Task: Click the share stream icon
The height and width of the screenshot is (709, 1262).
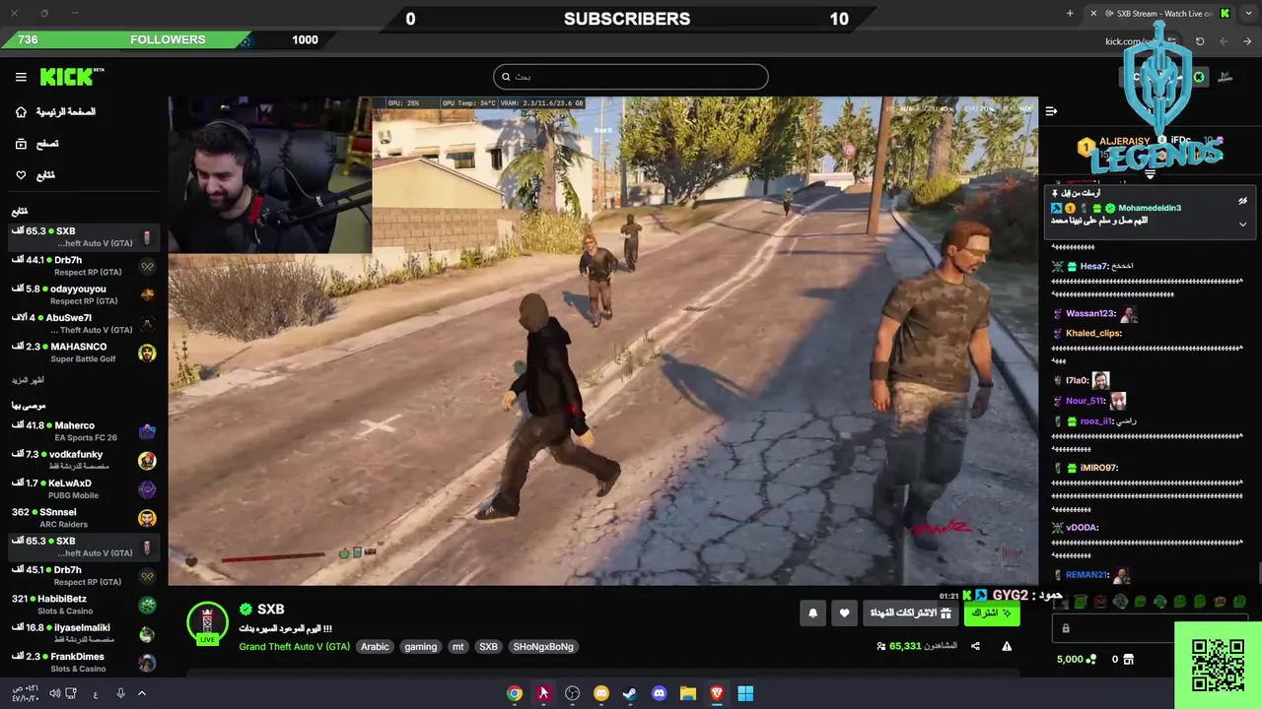Action: 975,646
